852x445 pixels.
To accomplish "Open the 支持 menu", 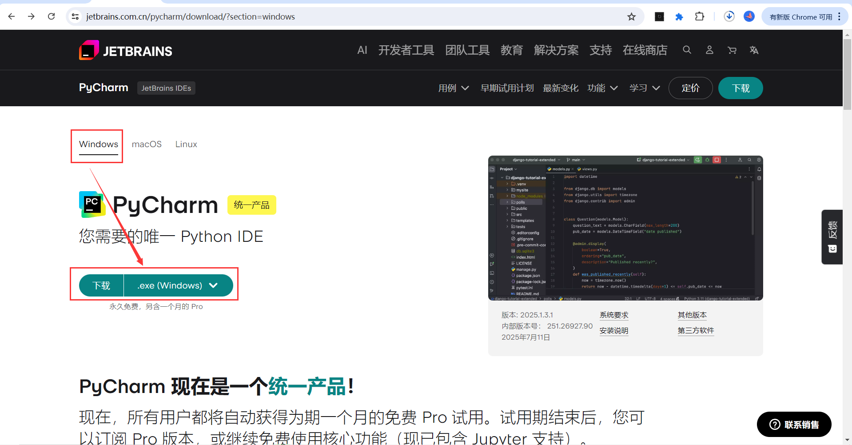I will click(601, 50).
